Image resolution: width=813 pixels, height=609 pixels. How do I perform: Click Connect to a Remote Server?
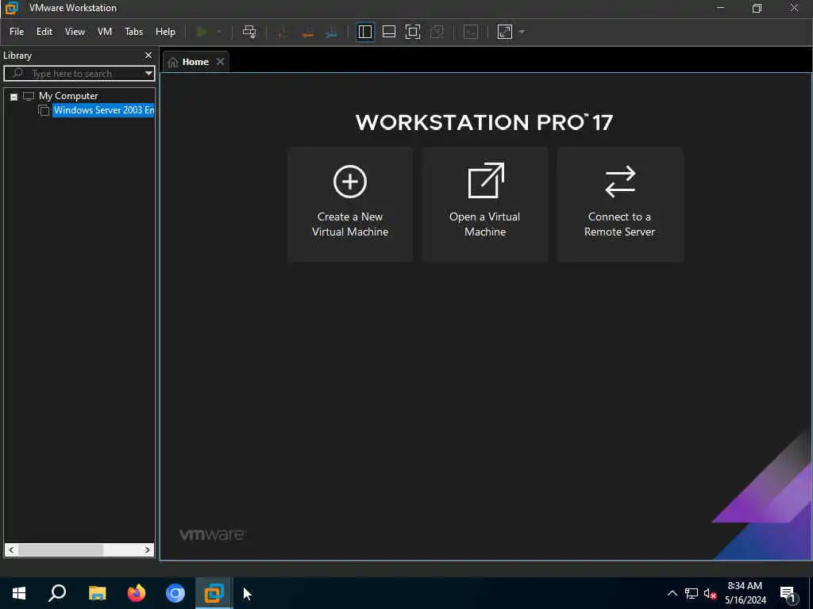click(619, 205)
